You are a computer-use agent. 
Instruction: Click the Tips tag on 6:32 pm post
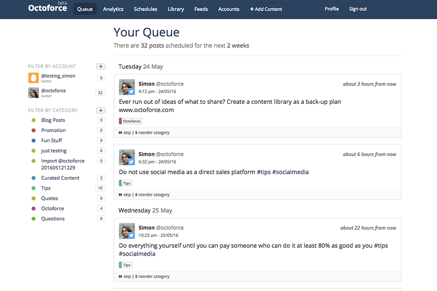(x=125, y=183)
